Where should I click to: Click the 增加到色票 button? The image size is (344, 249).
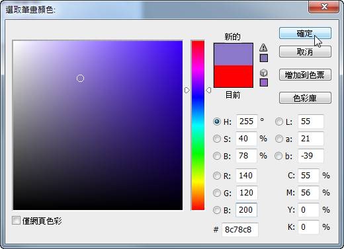click(x=305, y=75)
